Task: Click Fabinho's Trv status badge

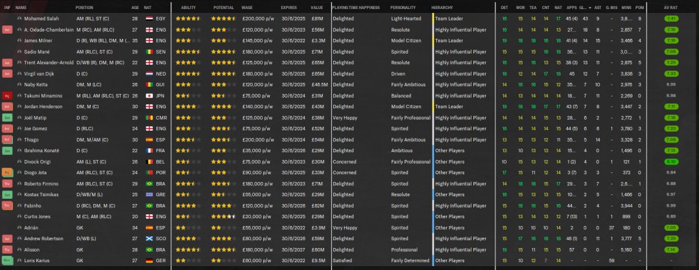Action: pyautogui.click(x=6, y=205)
